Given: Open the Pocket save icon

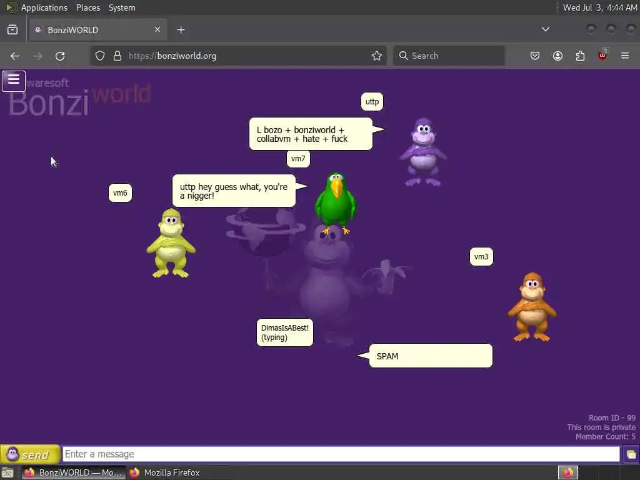Looking at the screenshot, I should tap(535, 56).
